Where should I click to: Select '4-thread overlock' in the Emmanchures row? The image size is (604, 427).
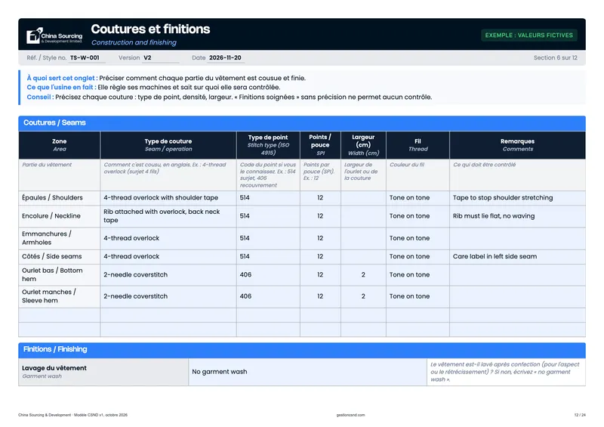click(x=168, y=238)
